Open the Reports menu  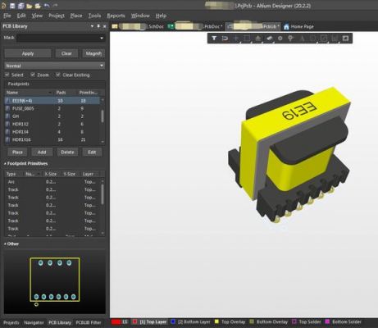[x=116, y=16]
